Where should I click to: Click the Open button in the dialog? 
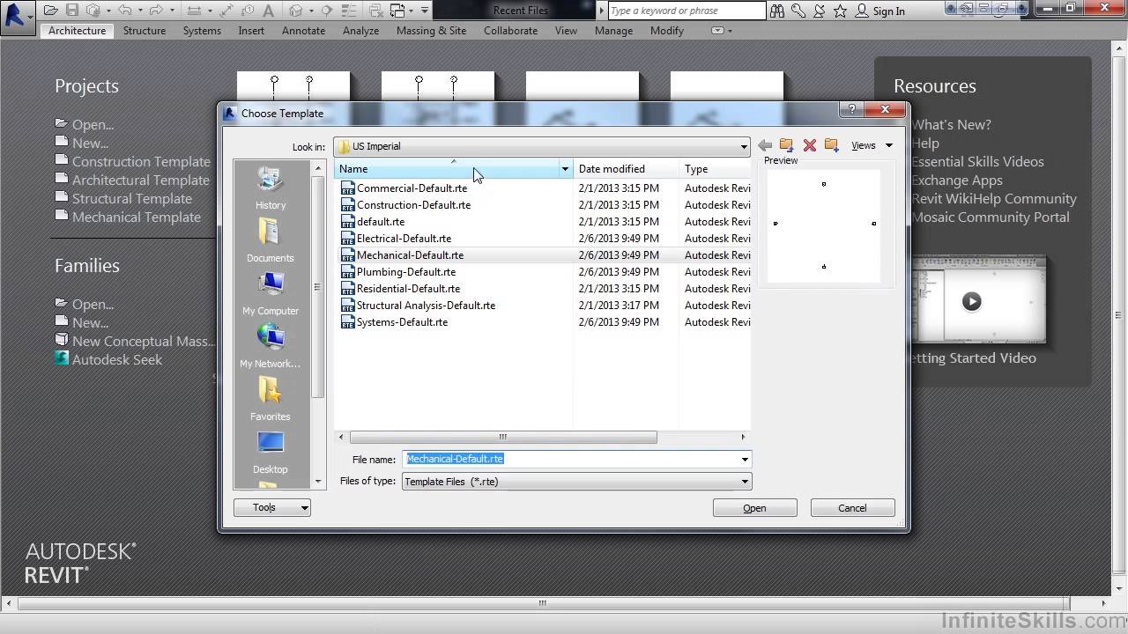[x=754, y=508]
